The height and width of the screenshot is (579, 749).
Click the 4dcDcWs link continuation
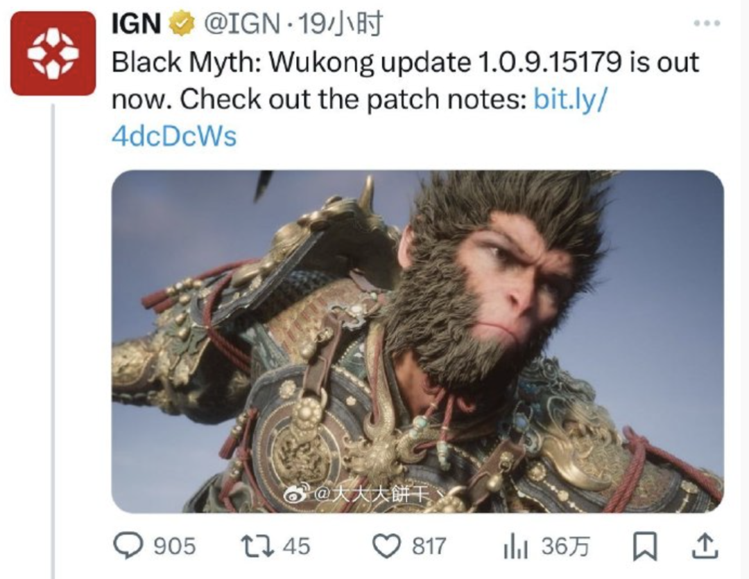174,136
